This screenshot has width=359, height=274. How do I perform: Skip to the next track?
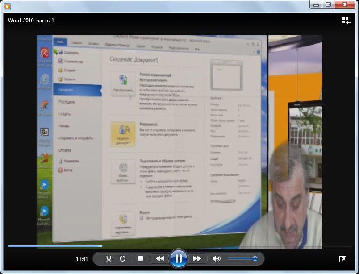coord(197,259)
